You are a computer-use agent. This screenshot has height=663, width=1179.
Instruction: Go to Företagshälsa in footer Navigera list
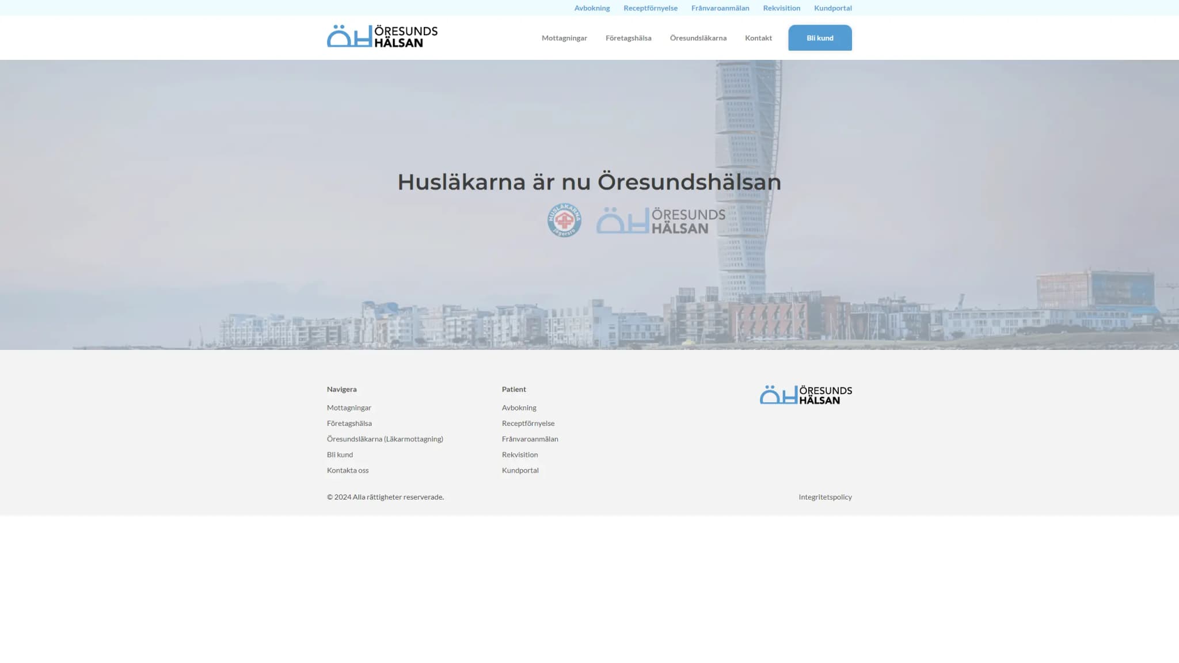349,423
